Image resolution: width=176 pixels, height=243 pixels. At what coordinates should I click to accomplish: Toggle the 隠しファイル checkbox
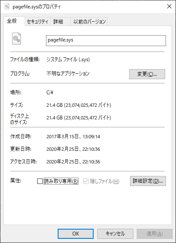(86, 181)
